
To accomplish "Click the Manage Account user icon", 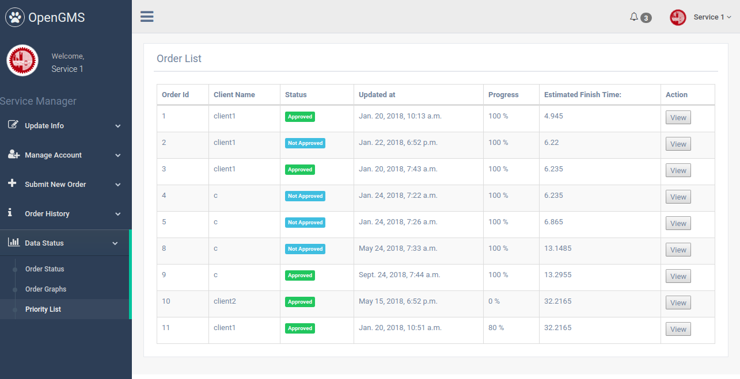I will [13, 155].
